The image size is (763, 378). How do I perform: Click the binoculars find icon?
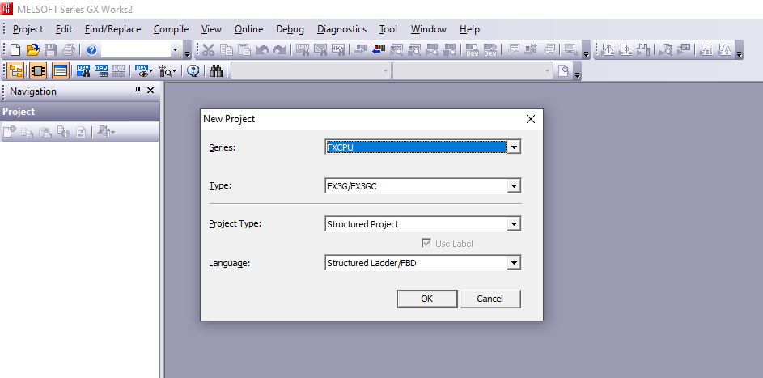(216, 71)
